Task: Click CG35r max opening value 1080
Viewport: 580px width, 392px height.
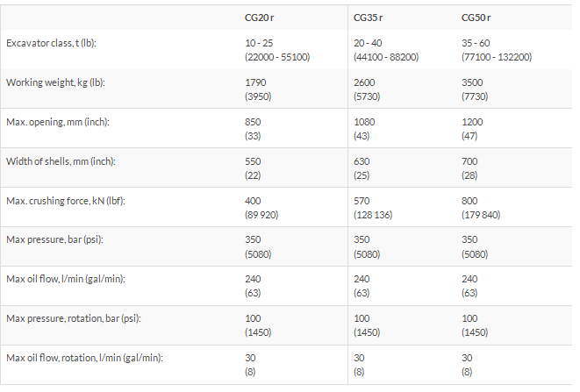Action: click(x=363, y=122)
